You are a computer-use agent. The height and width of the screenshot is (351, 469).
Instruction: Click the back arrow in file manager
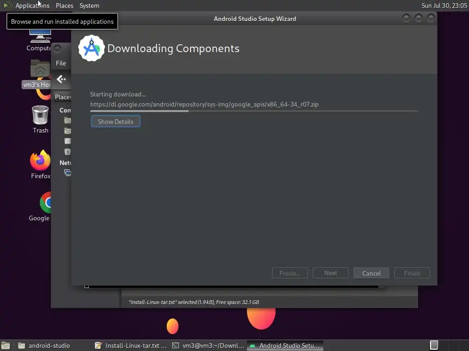pyautogui.click(x=61, y=79)
